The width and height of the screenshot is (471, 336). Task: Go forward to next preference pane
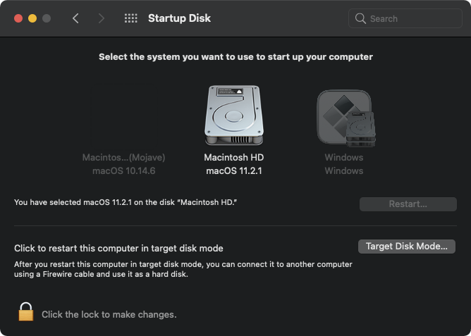click(x=102, y=18)
